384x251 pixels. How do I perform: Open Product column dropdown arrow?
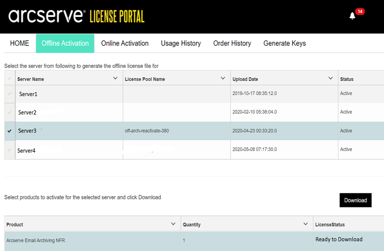(173, 224)
